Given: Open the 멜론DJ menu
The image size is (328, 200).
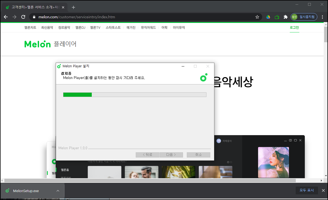Looking at the screenshot, I should pyautogui.click(x=80, y=28).
